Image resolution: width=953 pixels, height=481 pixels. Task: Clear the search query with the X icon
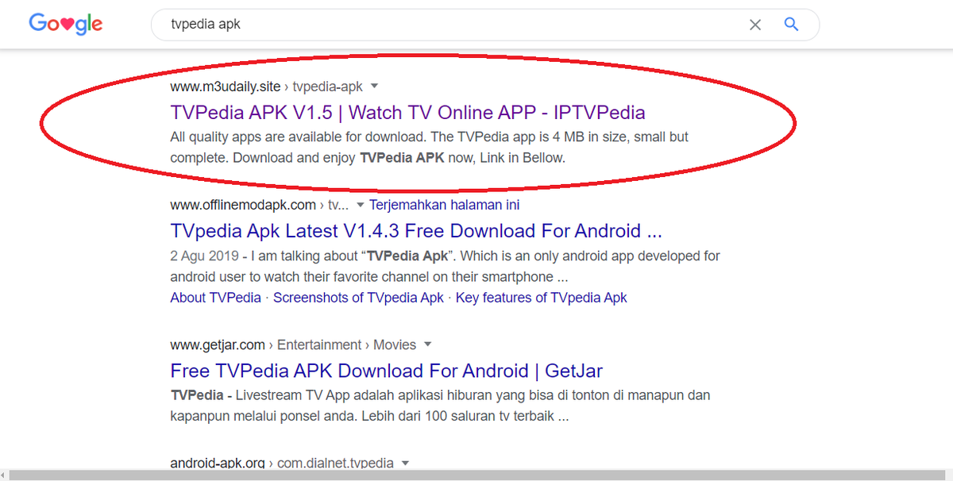[x=755, y=25]
